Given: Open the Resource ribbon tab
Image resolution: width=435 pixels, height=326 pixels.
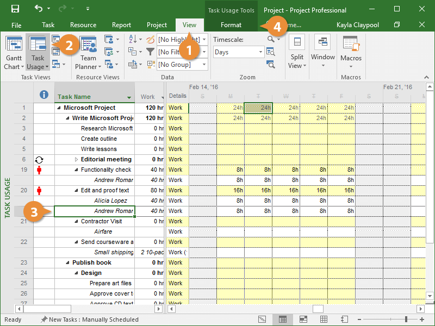Looking at the screenshot, I should [83, 25].
